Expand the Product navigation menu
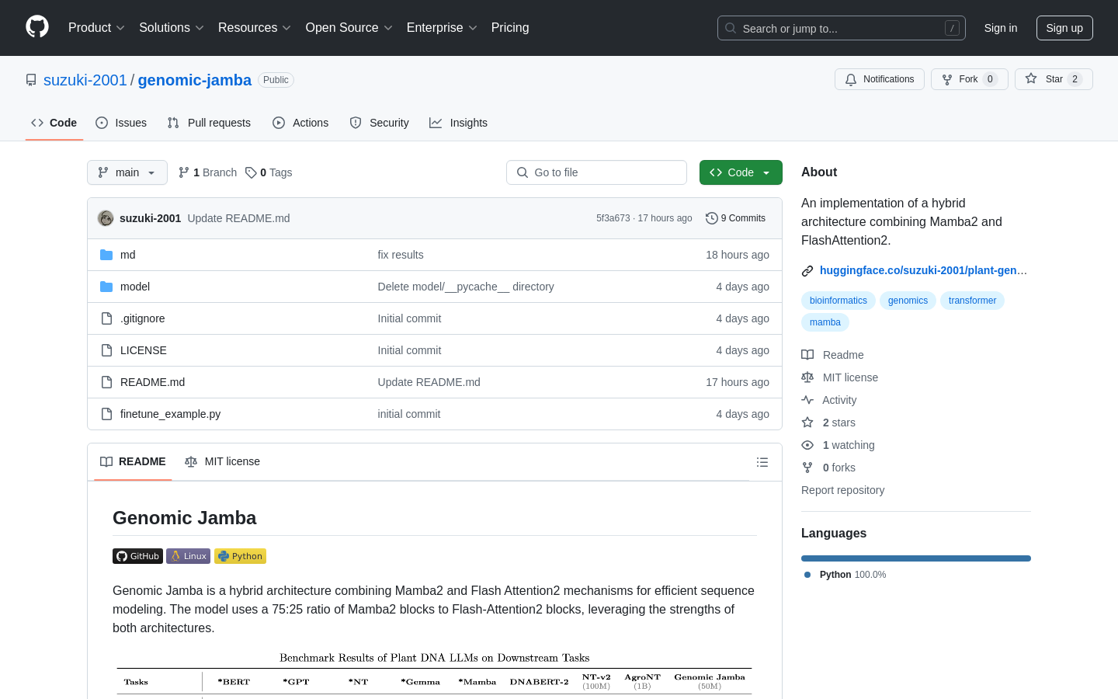 click(x=96, y=28)
